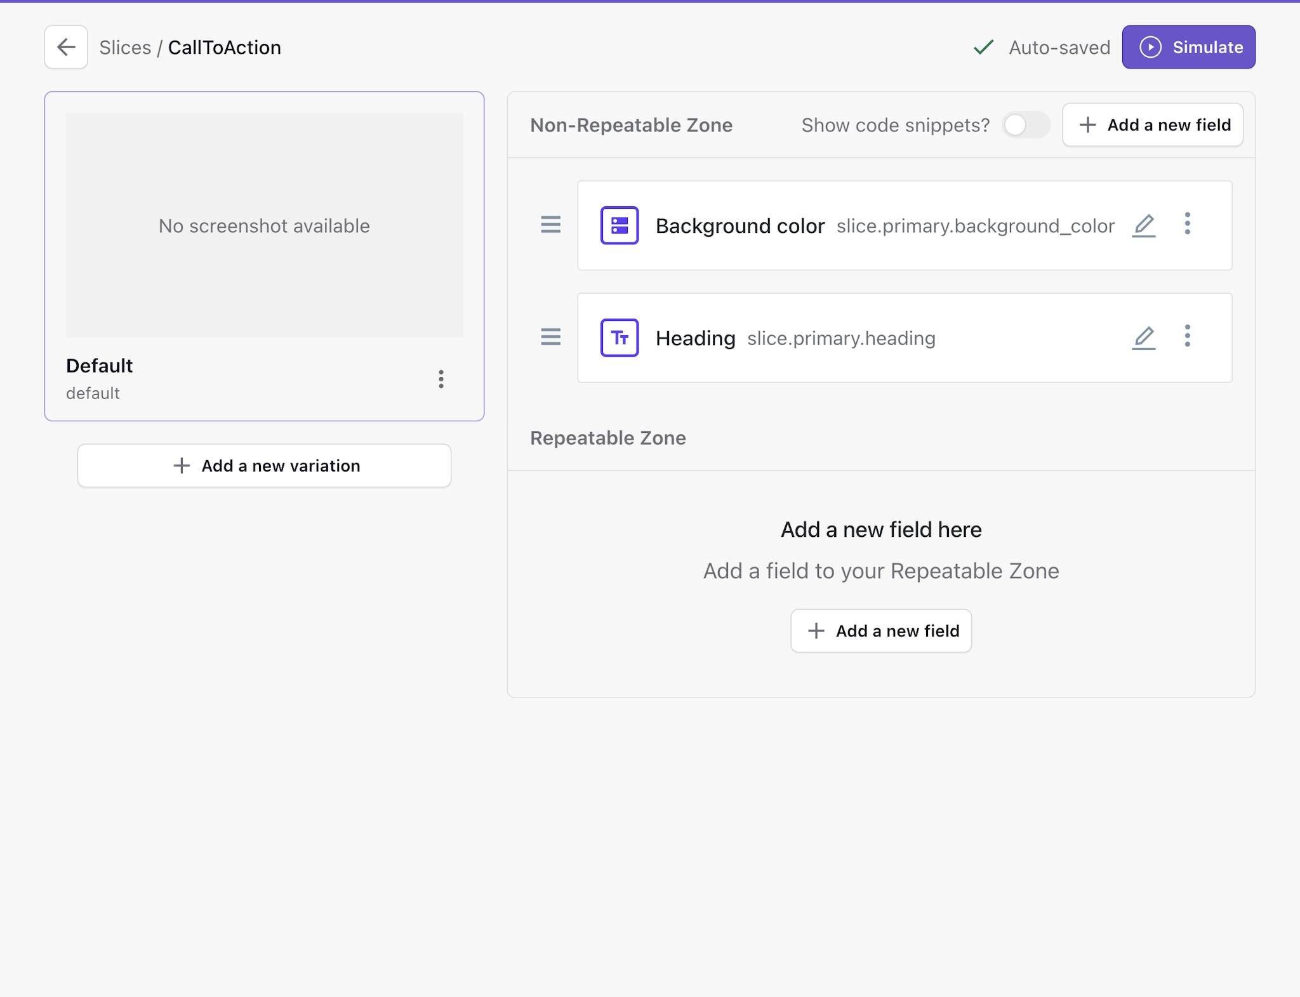The width and height of the screenshot is (1300, 997).
Task: Open the options menu for Background color field
Action: point(1188,225)
